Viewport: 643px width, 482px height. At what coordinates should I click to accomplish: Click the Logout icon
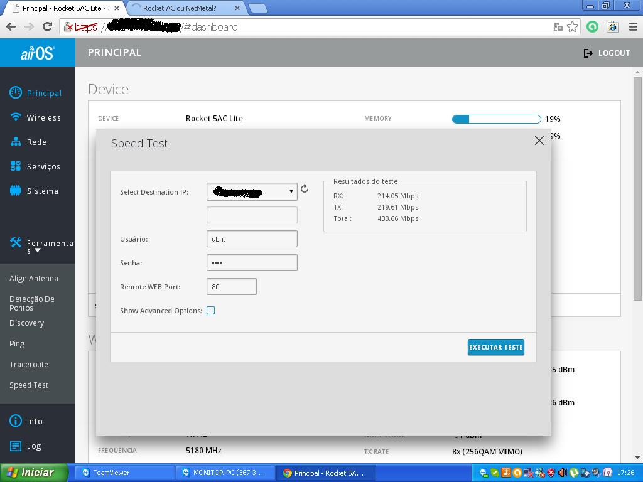pyautogui.click(x=588, y=53)
